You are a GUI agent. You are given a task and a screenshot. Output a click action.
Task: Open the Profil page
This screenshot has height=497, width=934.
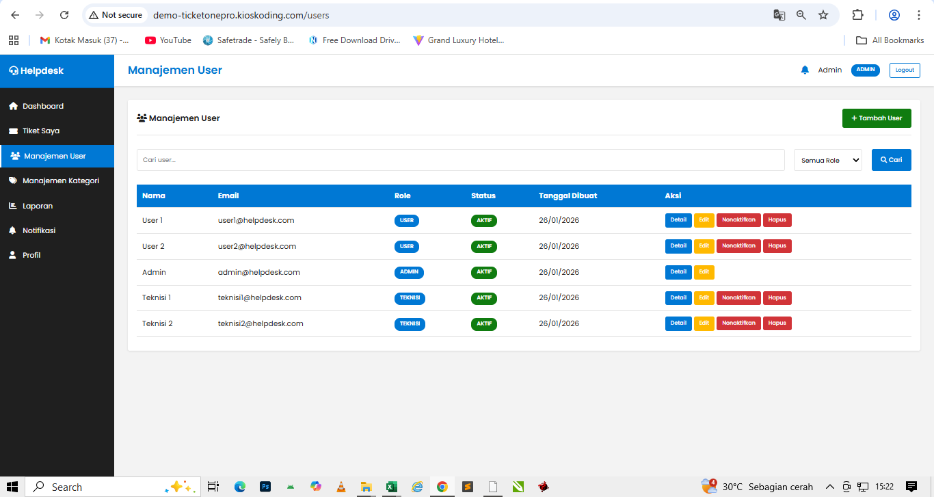33,255
